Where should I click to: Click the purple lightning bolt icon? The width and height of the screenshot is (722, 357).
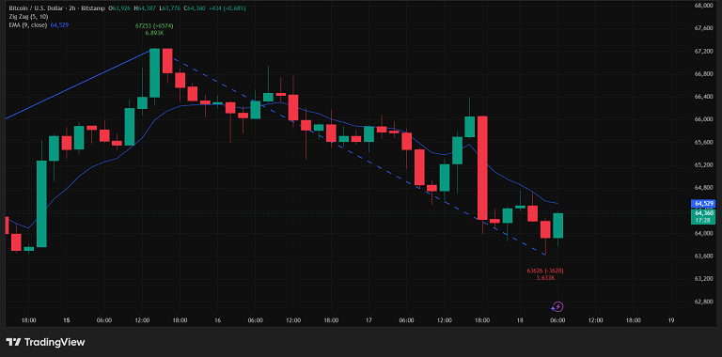(557, 307)
